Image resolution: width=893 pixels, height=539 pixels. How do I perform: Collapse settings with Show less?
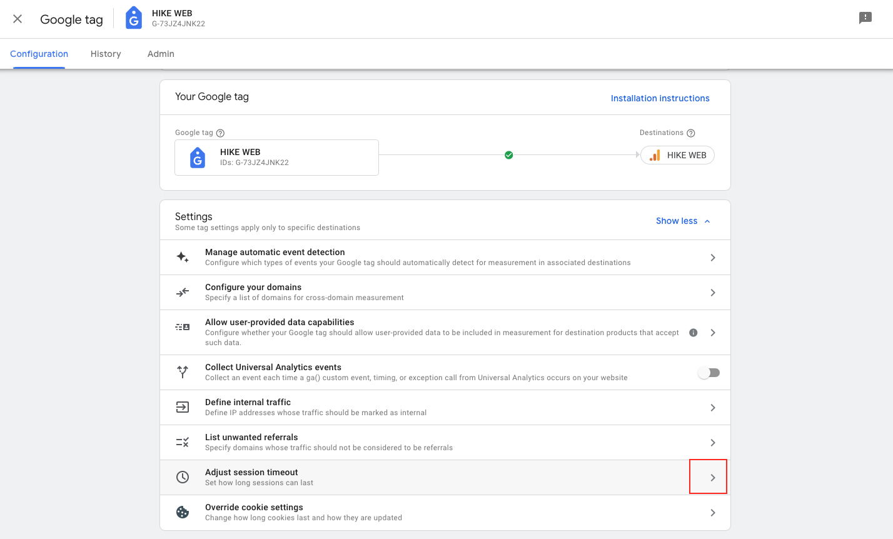pyautogui.click(x=683, y=221)
